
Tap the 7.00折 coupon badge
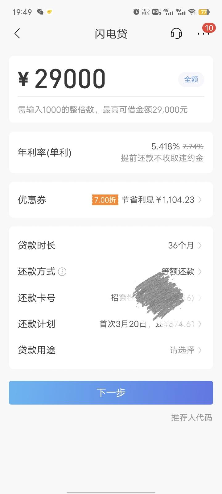click(x=105, y=200)
